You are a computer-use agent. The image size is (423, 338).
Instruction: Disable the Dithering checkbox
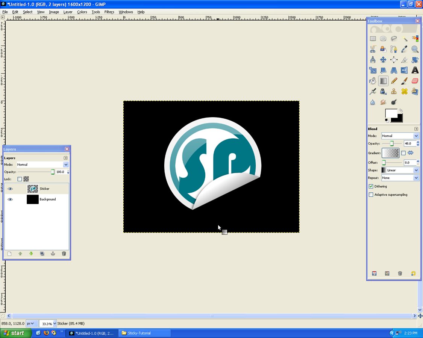pos(371,186)
